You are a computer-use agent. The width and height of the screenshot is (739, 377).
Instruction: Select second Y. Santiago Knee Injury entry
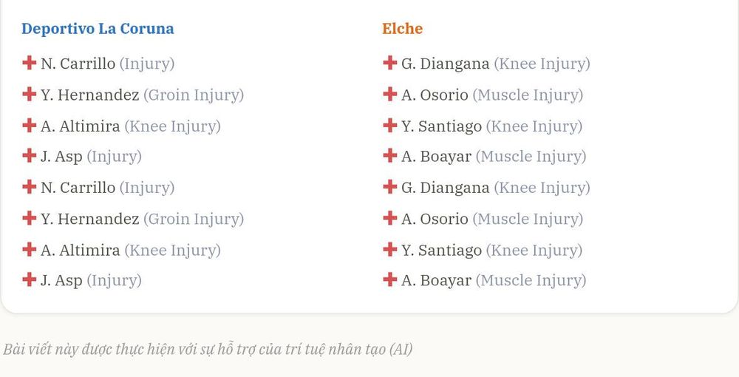tap(483, 251)
